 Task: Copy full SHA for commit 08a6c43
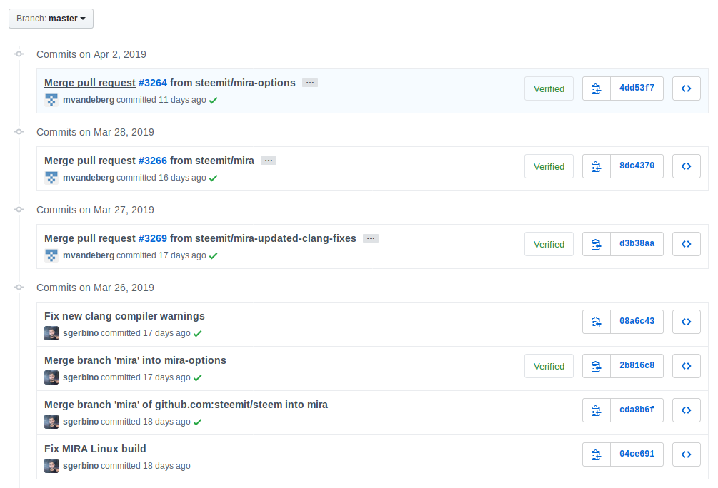click(x=597, y=322)
